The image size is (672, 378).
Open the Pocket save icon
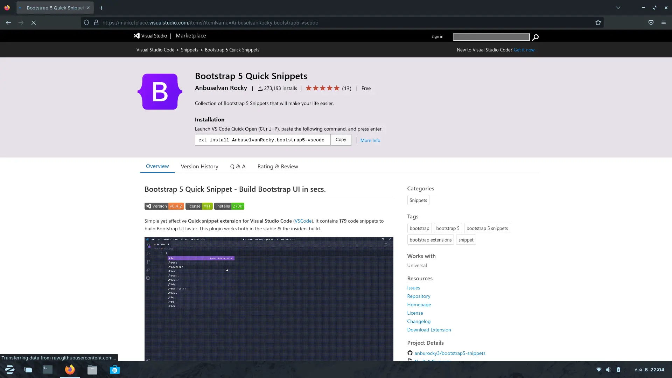coord(651,23)
